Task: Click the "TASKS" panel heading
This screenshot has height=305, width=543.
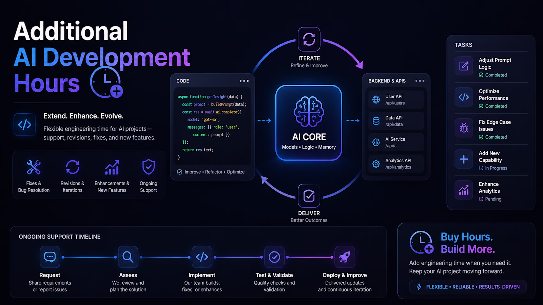Action: 463,45
